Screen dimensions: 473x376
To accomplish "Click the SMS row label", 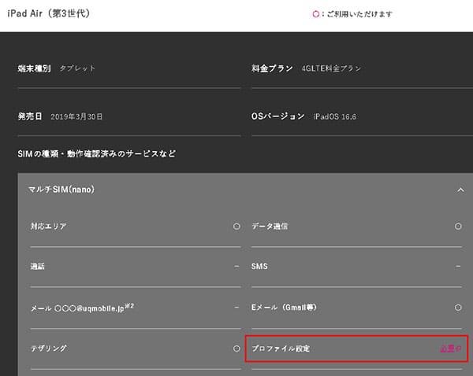I will 259,266.
